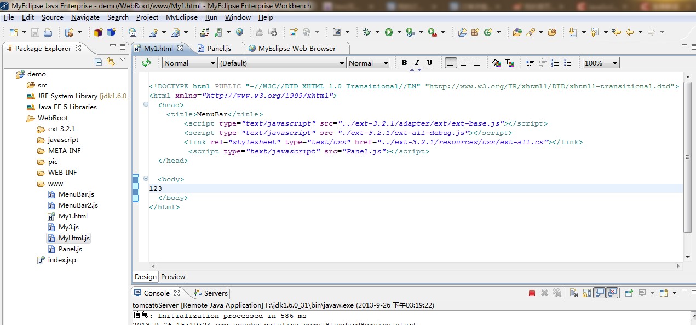Click the Clear Console icon

tap(573, 293)
